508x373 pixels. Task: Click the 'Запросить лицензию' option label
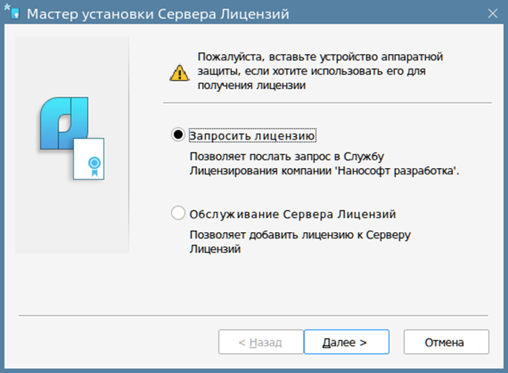252,136
